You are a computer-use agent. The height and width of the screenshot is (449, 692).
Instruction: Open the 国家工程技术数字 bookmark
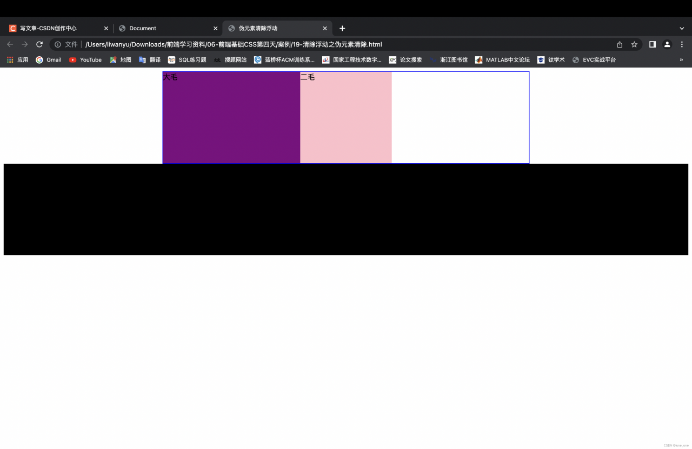[x=352, y=60]
